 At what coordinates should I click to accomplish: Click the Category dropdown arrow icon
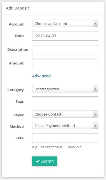point(95,89)
